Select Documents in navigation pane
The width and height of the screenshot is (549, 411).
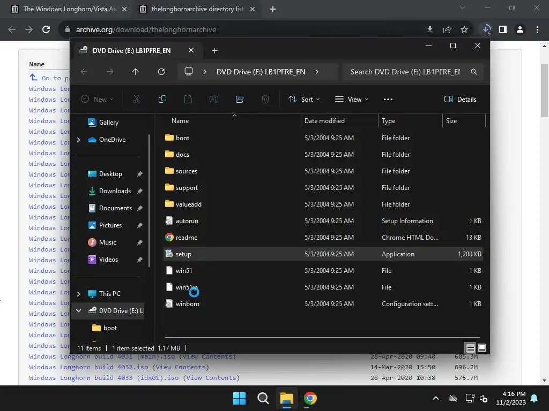(115, 208)
